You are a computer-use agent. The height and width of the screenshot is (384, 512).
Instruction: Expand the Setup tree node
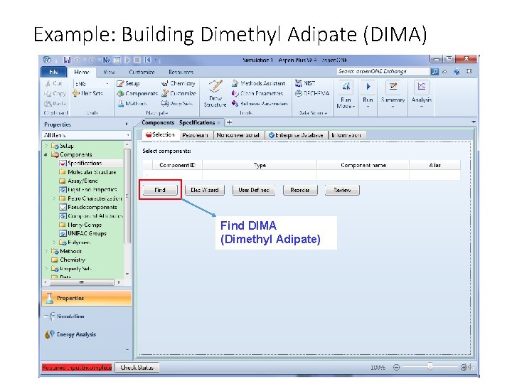(x=46, y=146)
